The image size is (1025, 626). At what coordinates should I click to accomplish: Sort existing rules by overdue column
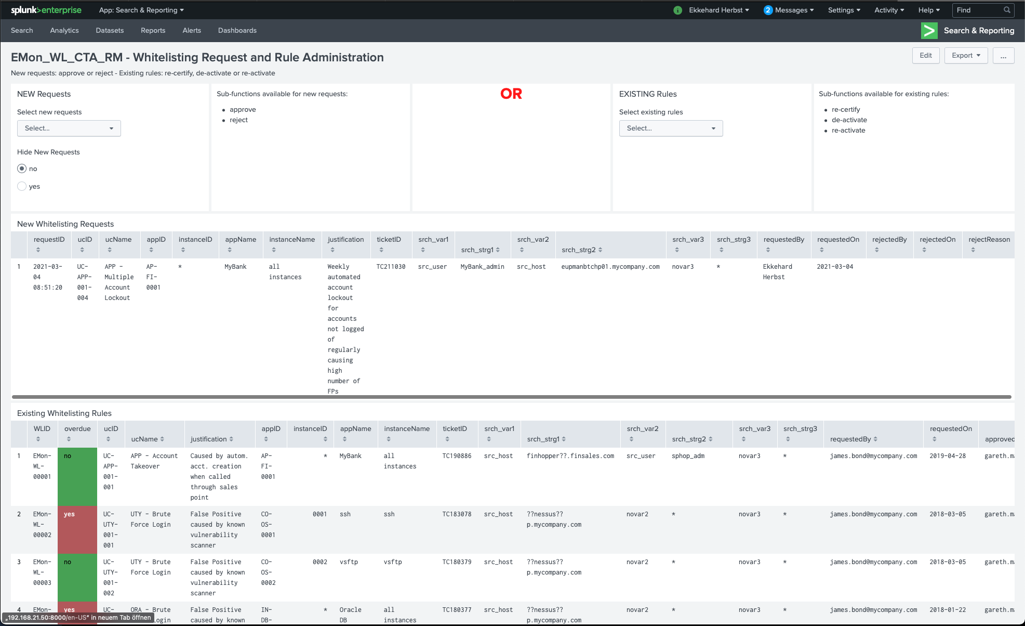69,439
